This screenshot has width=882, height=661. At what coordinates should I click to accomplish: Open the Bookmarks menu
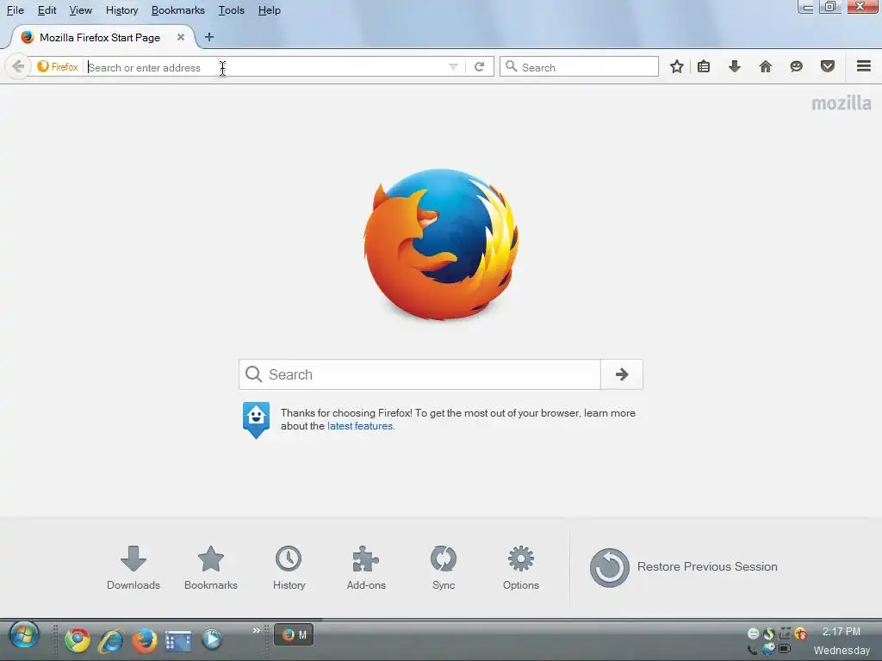click(177, 10)
